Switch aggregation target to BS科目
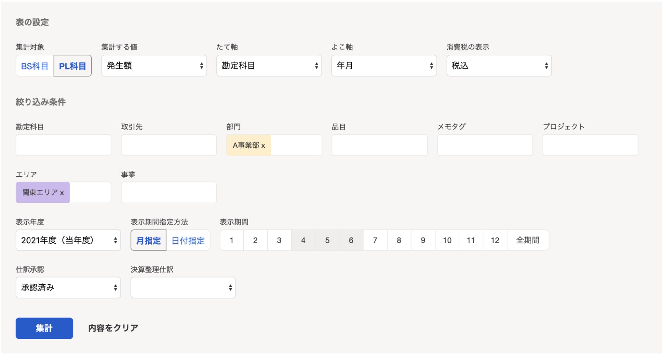Image resolution: width=663 pixels, height=354 pixels. pos(34,66)
